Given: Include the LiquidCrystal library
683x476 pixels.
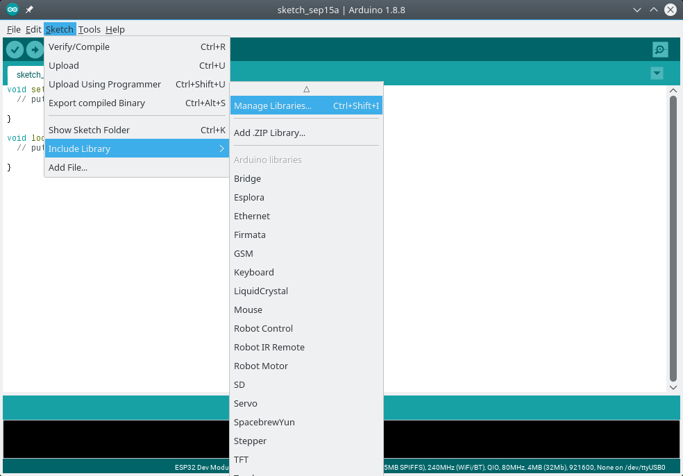Looking at the screenshot, I should [x=261, y=291].
